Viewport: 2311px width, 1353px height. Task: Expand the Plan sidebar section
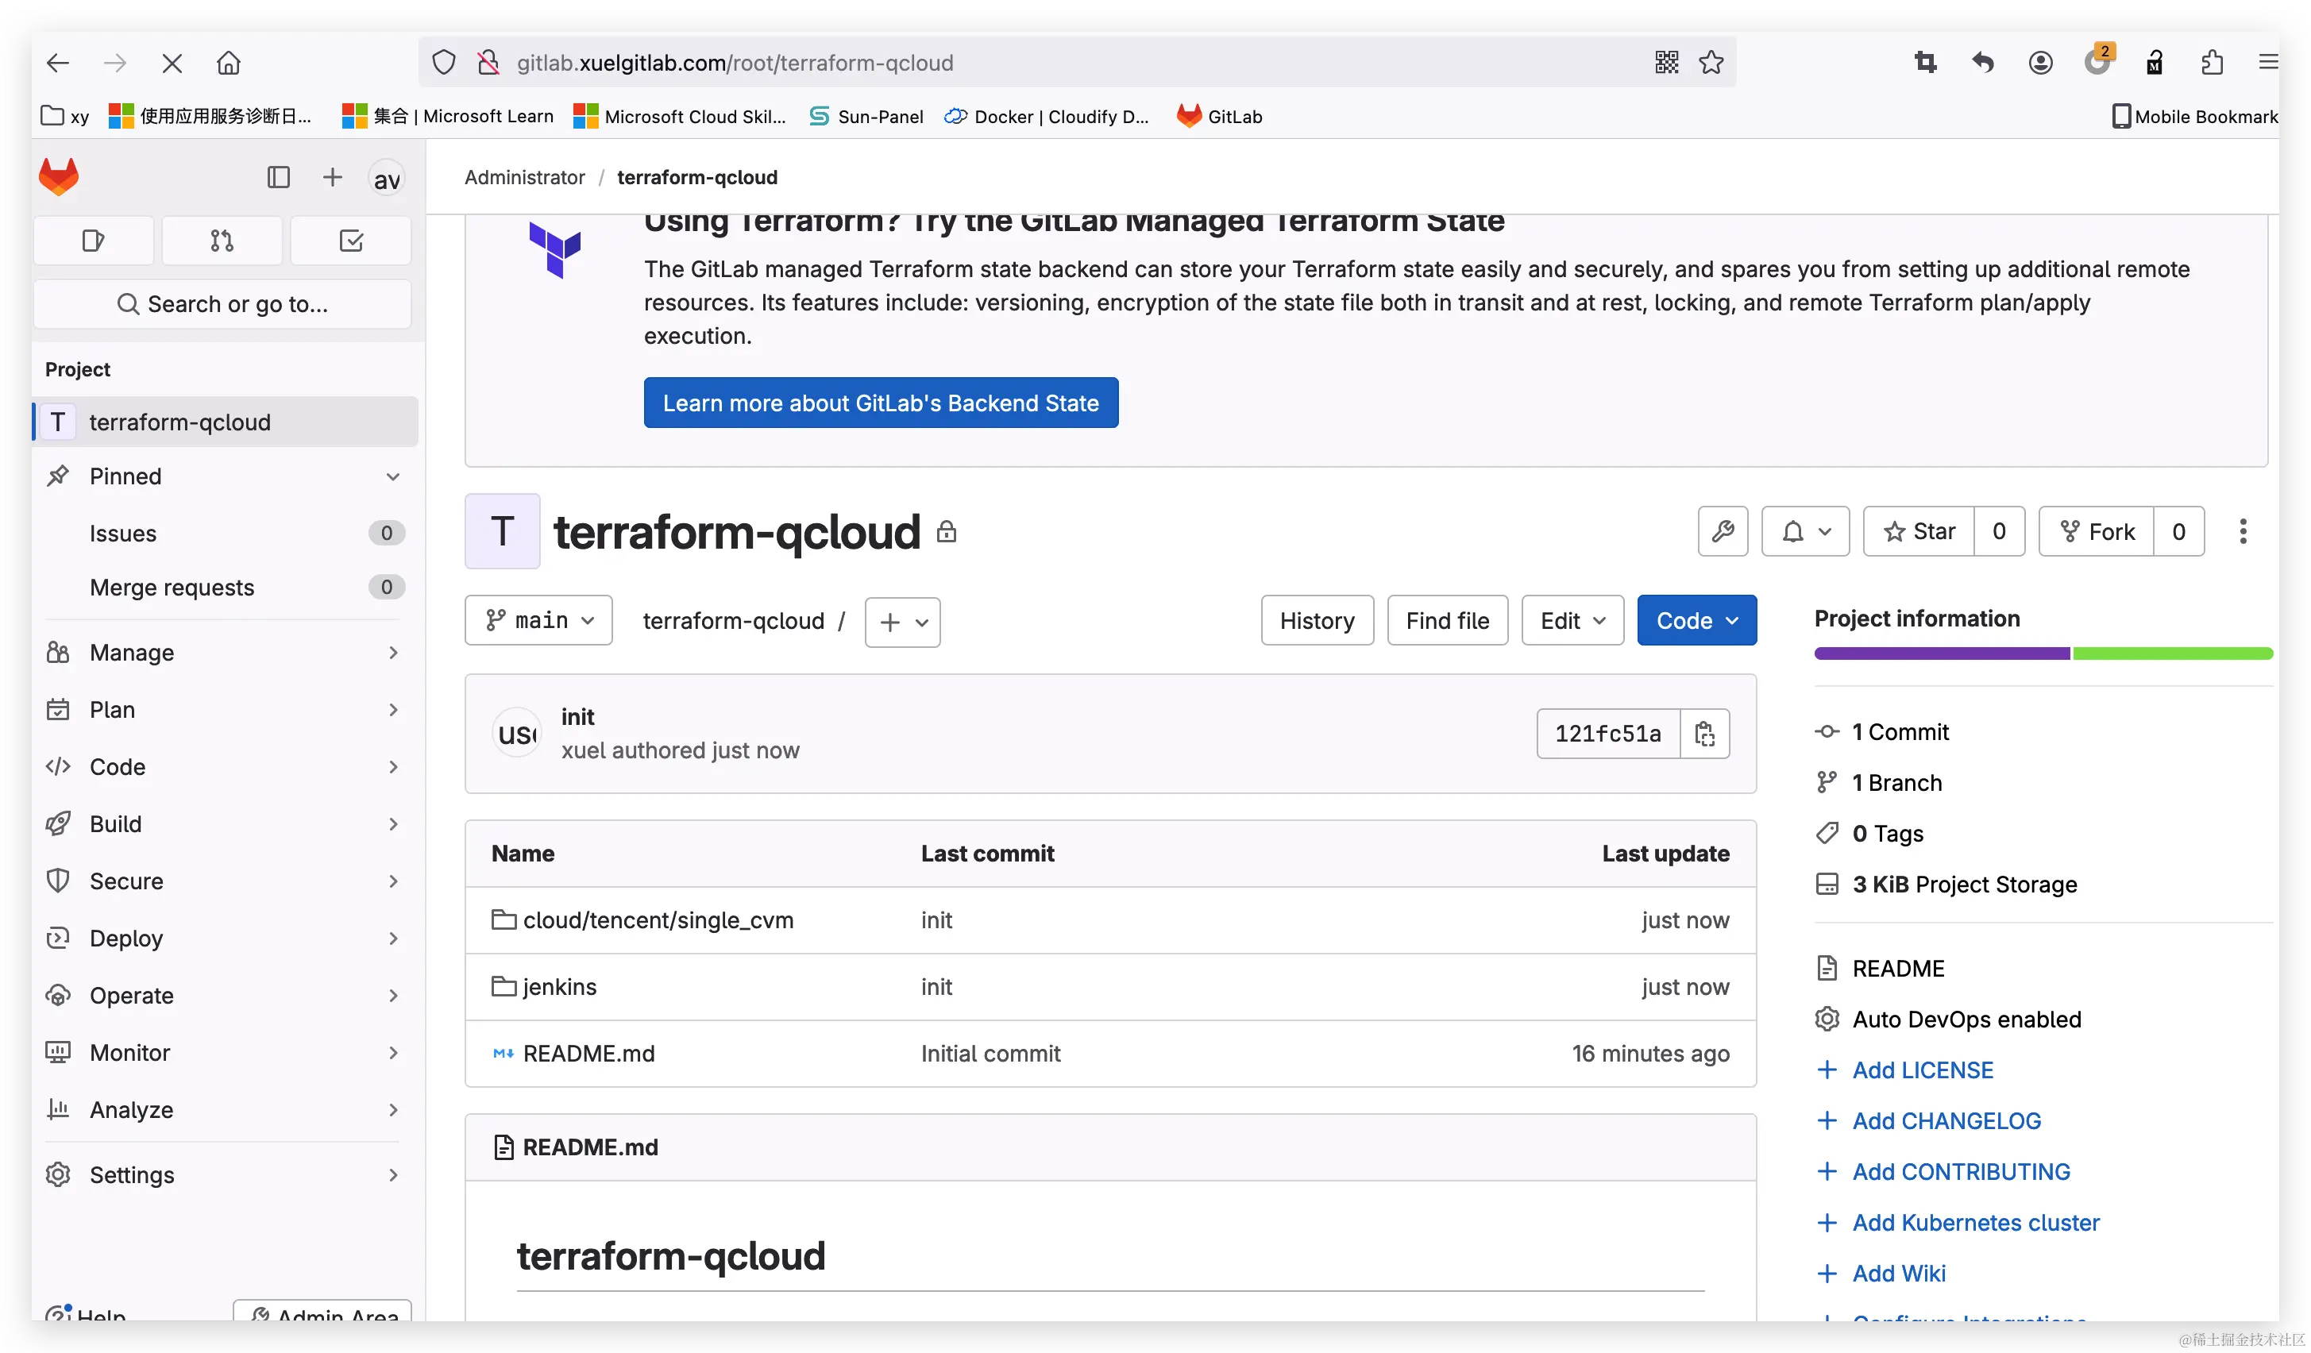click(224, 710)
